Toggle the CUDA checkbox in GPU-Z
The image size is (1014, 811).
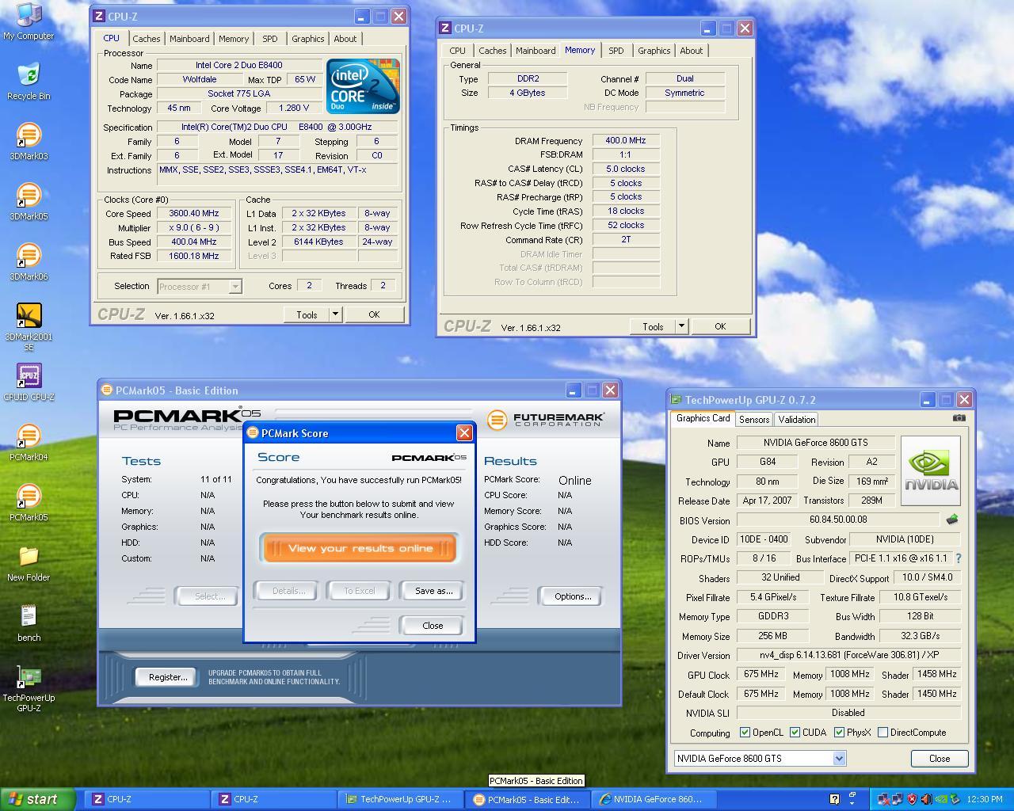pos(795,733)
